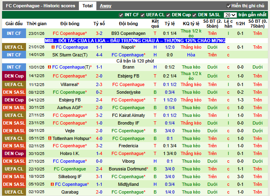Click Viborg team name

pos(128,161)
